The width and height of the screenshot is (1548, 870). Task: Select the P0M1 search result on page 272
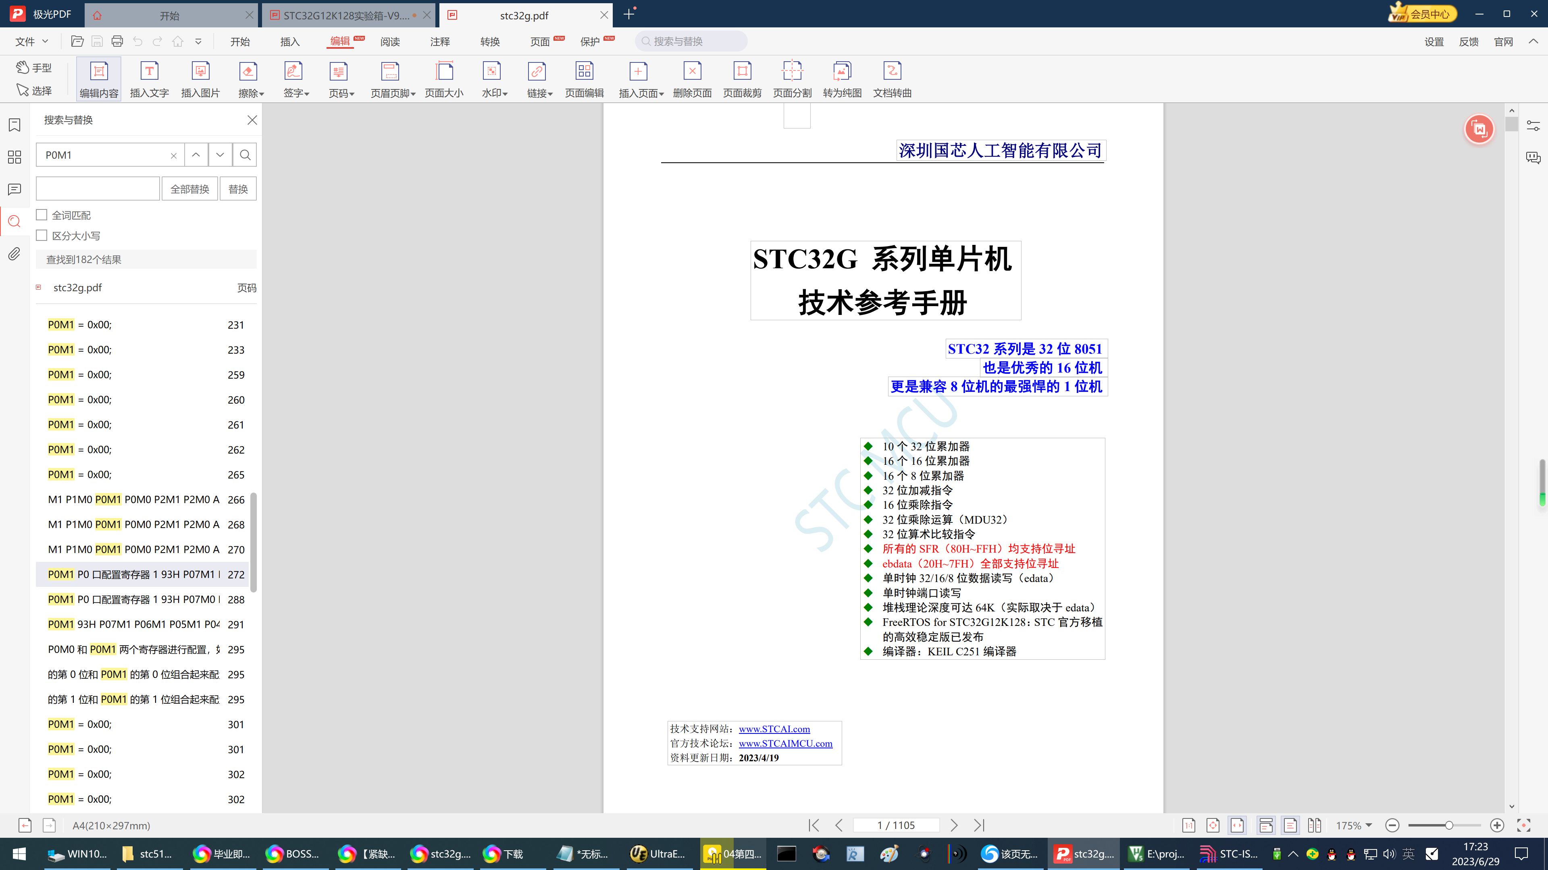142,574
